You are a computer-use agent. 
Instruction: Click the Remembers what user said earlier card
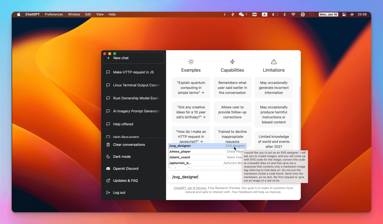pyautogui.click(x=232, y=88)
